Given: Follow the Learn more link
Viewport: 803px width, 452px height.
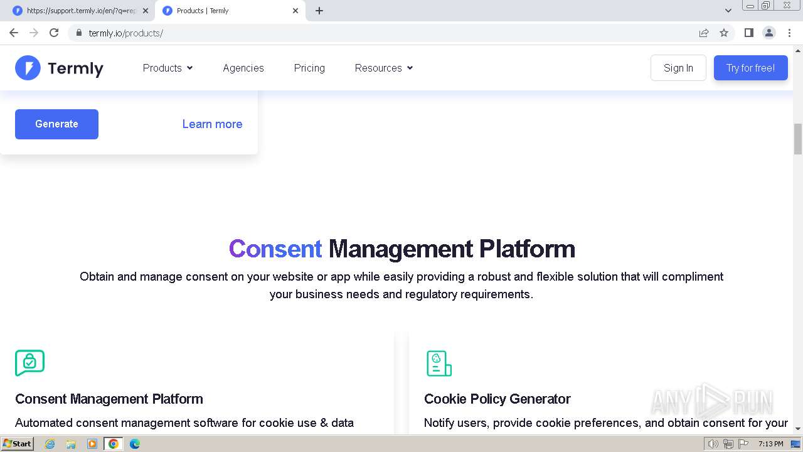Looking at the screenshot, I should point(212,124).
